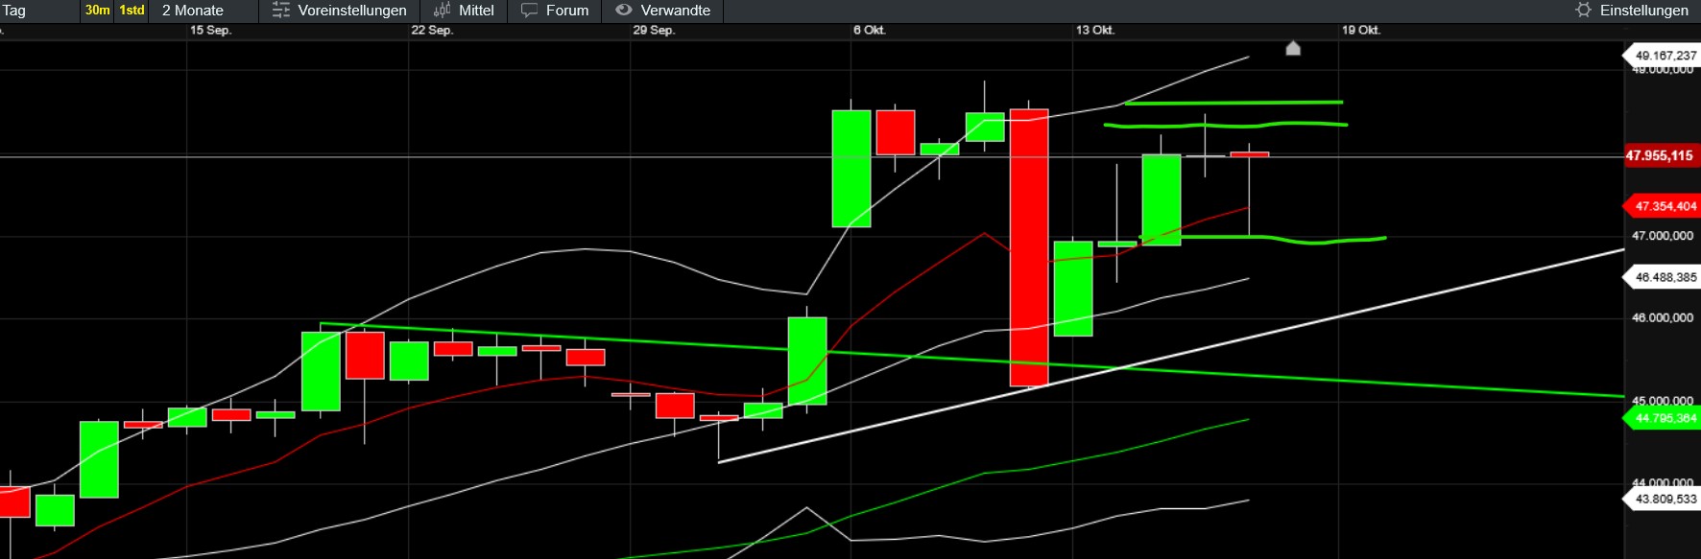This screenshot has width=1701, height=559.
Task: Select the white ascending trendline
Action: click(1171, 356)
